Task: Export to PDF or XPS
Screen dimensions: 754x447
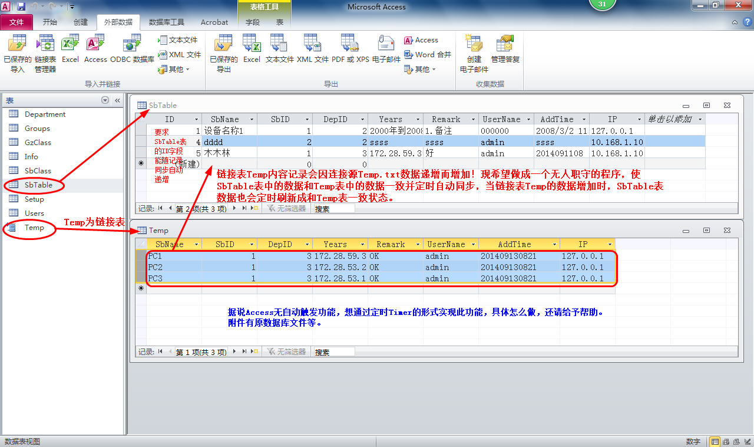Action: click(x=350, y=48)
